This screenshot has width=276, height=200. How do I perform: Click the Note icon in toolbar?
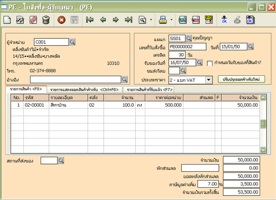[x=182, y=20]
